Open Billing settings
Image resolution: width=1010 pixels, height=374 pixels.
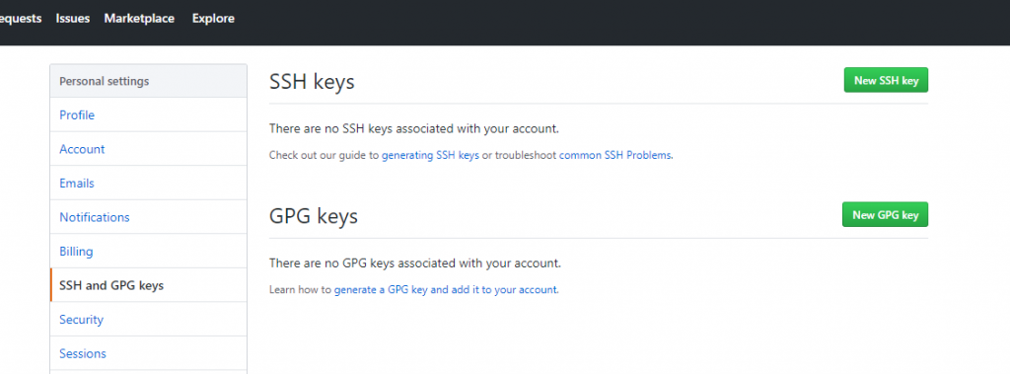pyautogui.click(x=148, y=252)
